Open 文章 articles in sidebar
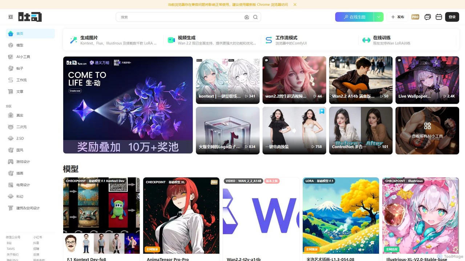This screenshot has height=261, width=465. (x=30, y=92)
